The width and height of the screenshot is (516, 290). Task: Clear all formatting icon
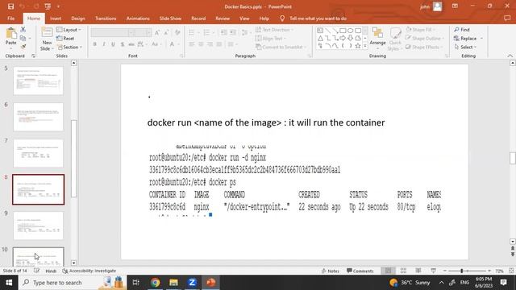[177, 32]
